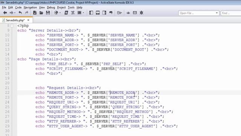Click the envelope mail icon
The width and height of the screenshot is (241, 136).
click(135, 13)
